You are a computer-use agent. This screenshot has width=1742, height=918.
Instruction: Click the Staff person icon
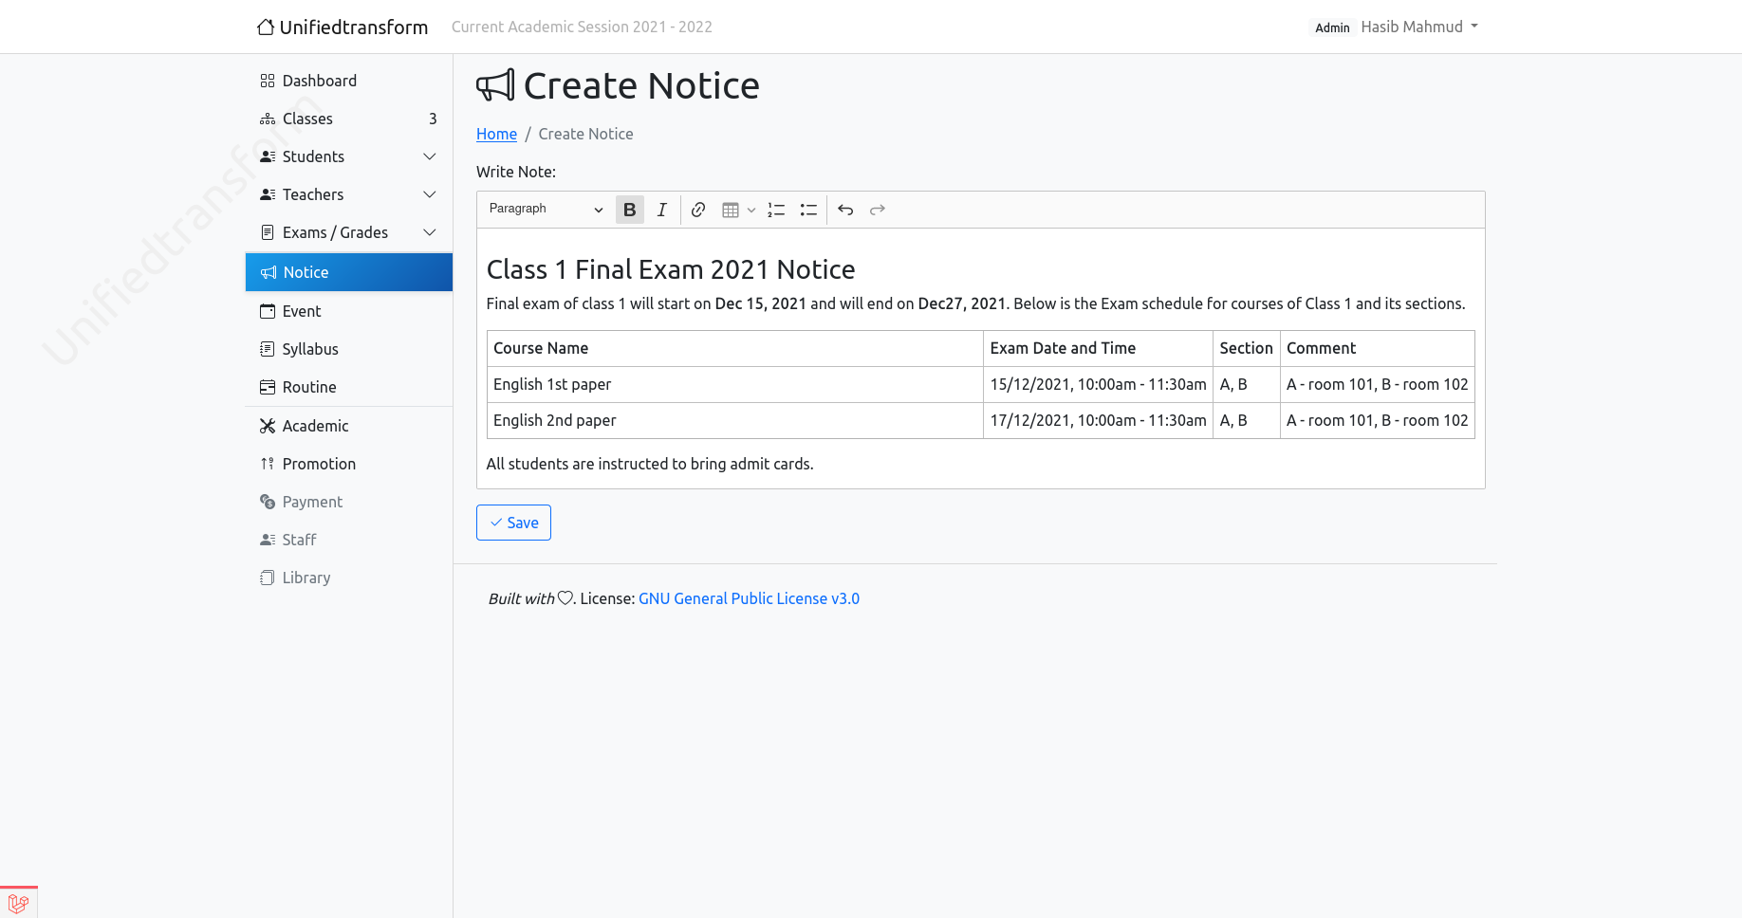268,540
